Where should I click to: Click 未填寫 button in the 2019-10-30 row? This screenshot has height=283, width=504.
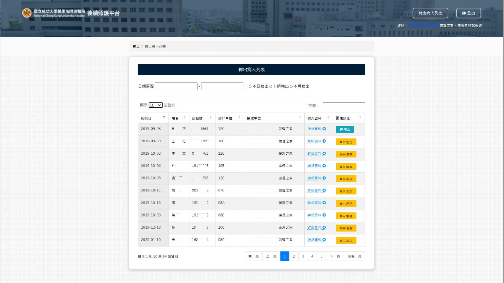pos(346,216)
